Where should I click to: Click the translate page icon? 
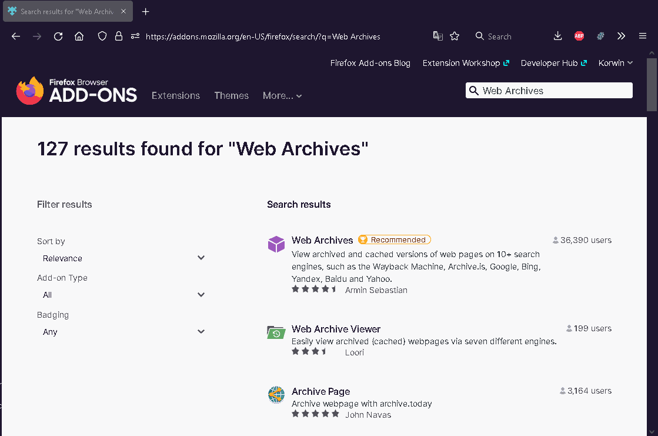click(x=437, y=36)
